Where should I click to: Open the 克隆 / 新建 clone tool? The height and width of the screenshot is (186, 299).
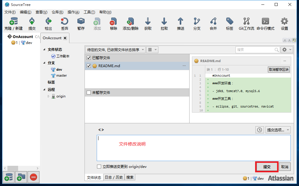13,24
